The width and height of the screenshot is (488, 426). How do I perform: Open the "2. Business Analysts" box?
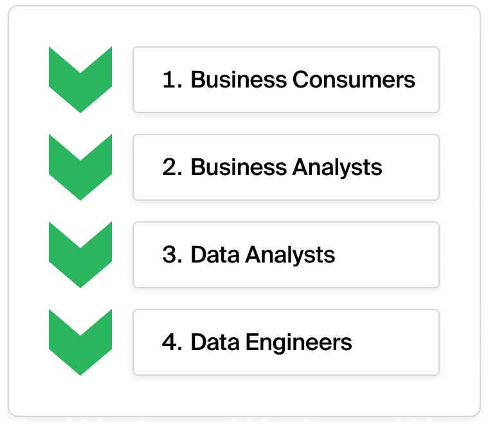tap(285, 167)
